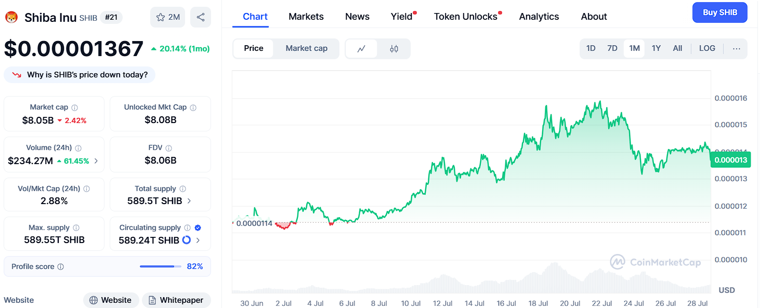Click the Buy SHIB button
The image size is (760, 308).
click(x=720, y=12)
